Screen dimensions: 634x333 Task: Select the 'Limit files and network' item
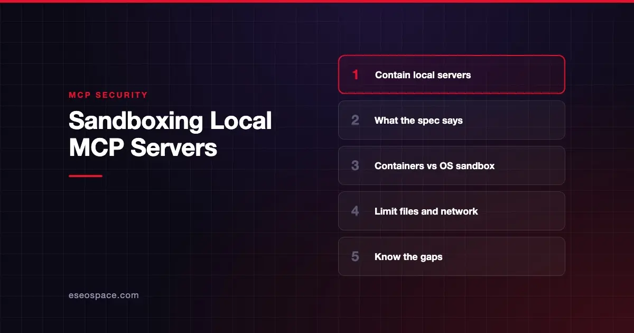452,211
